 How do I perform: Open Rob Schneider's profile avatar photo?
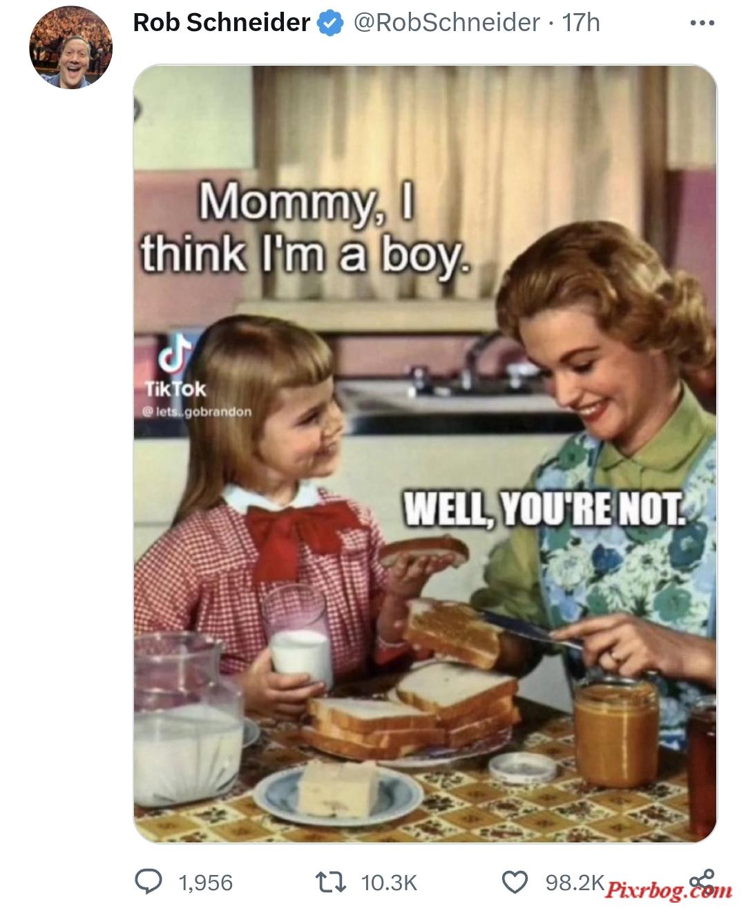[x=70, y=48]
